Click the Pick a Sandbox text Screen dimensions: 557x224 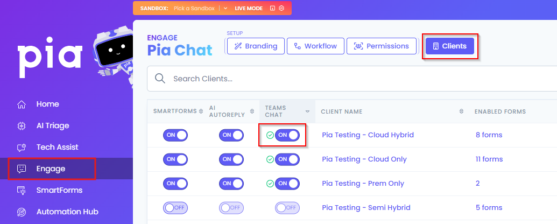coord(194,8)
